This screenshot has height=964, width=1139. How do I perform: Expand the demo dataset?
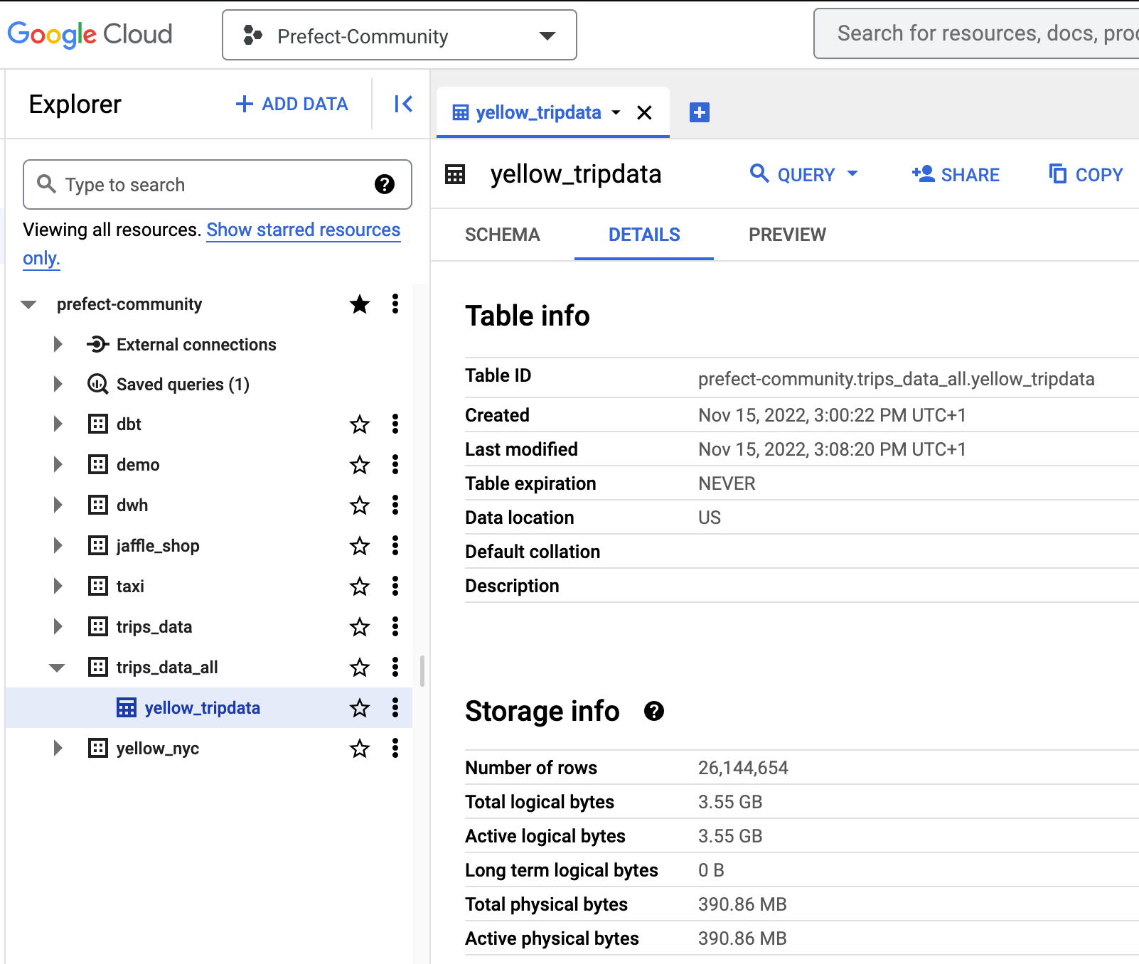click(x=58, y=465)
